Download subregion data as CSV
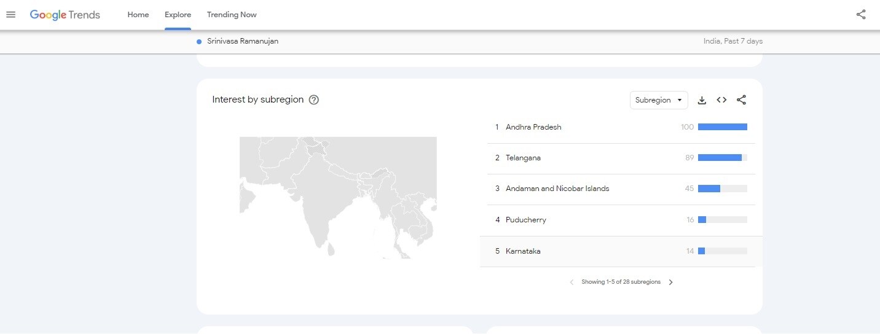The height and width of the screenshot is (336, 880). click(702, 100)
